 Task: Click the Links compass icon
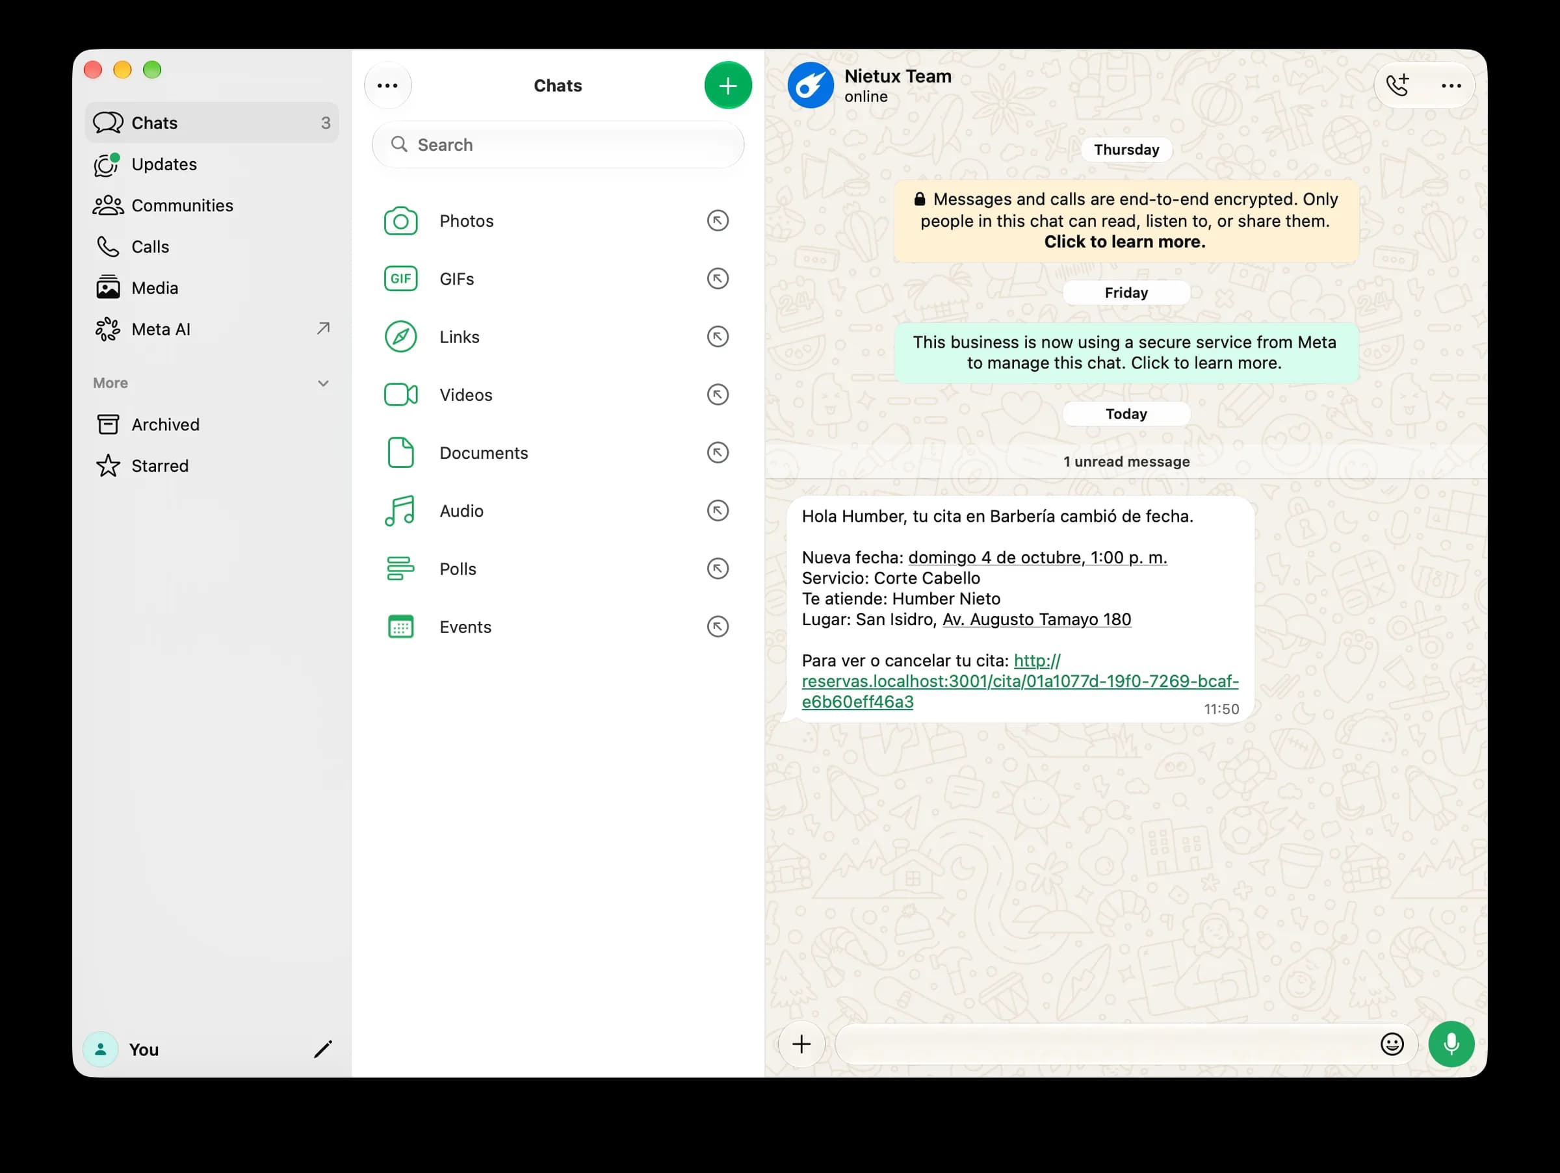click(400, 337)
